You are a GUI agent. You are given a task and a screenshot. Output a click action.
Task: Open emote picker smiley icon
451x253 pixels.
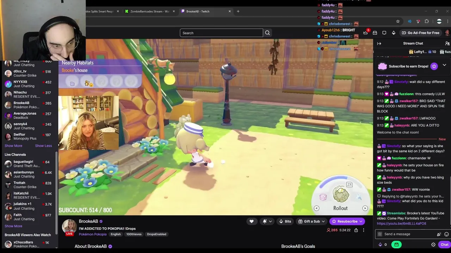tap(446, 234)
